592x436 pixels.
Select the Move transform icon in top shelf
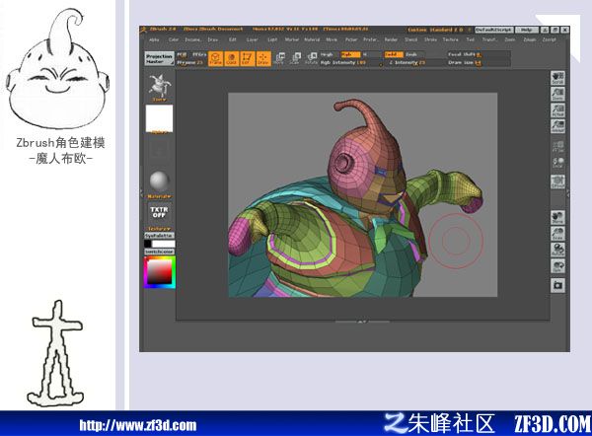point(280,58)
